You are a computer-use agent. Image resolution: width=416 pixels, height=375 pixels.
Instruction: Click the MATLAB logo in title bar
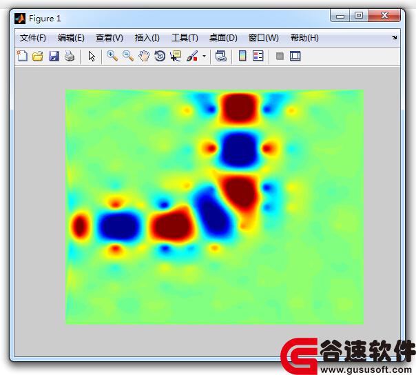coord(20,19)
